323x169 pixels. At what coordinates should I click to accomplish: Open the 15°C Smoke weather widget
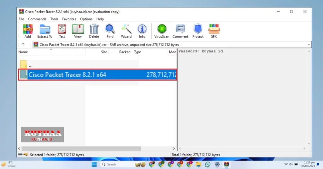(8, 164)
